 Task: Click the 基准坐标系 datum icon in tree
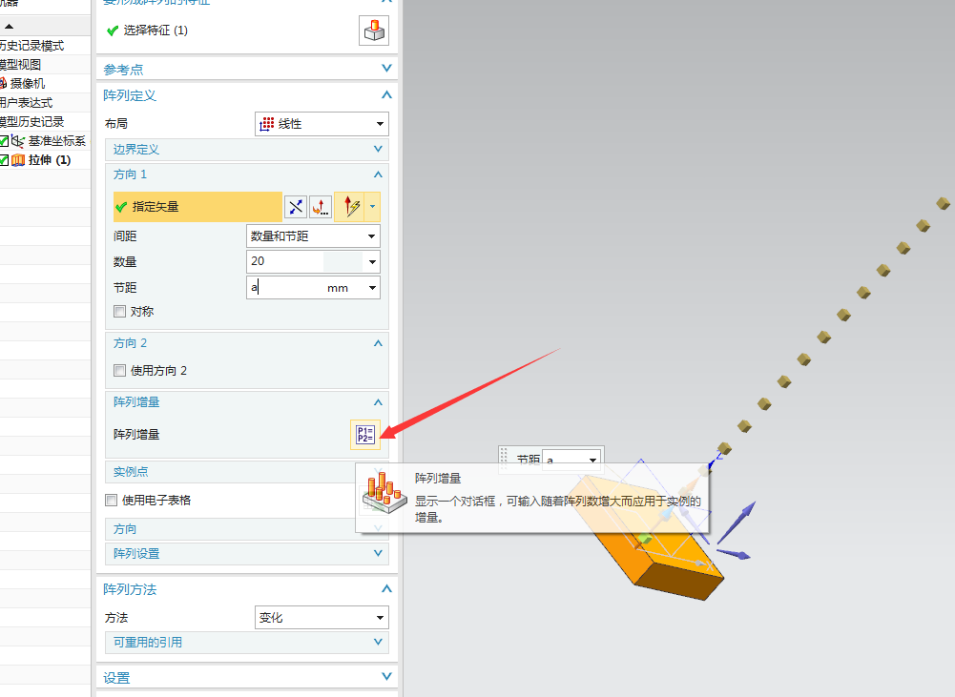pyautogui.click(x=18, y=141)
